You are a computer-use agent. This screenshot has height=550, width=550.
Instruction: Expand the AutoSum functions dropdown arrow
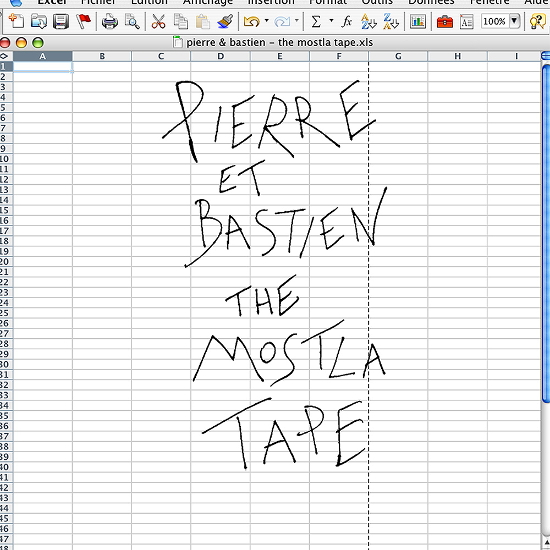(331, 21)
